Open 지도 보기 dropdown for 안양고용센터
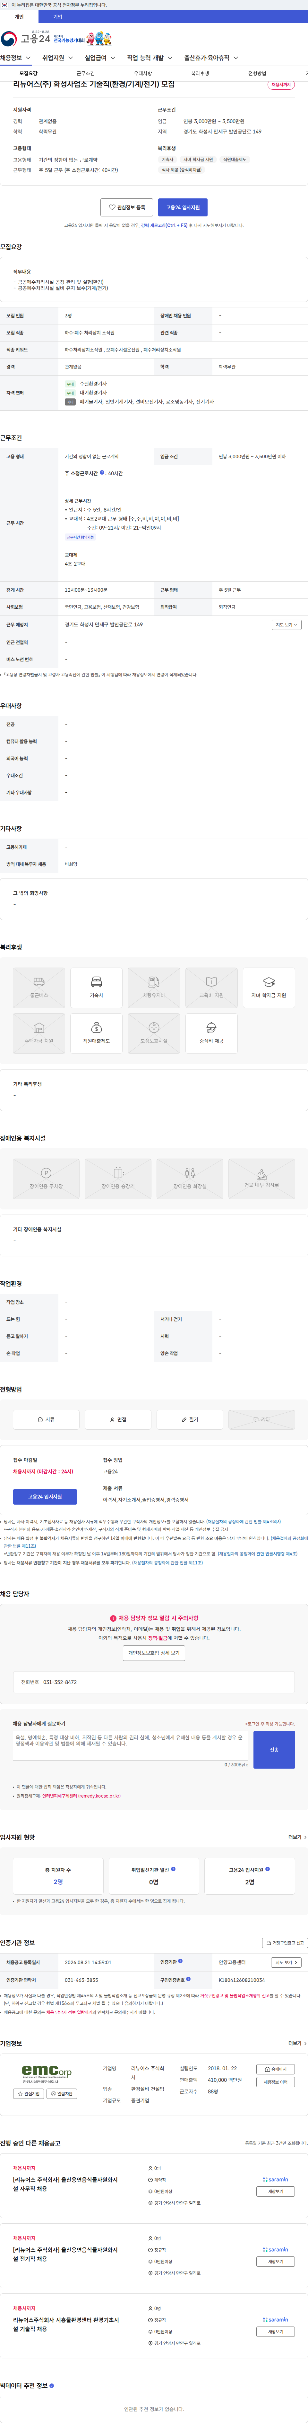Screen dimensions: 308x2423 coord(287,1963)
